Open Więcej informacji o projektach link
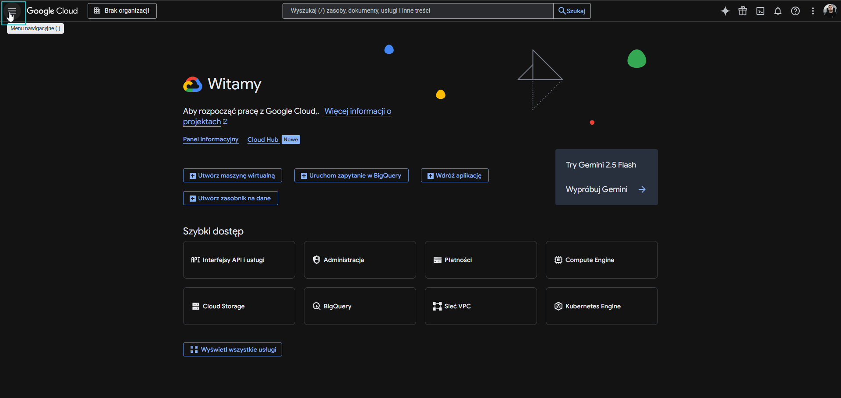 pos(358,111)
